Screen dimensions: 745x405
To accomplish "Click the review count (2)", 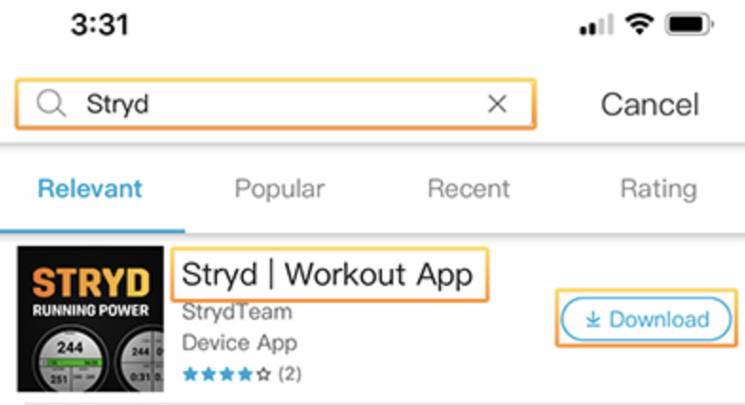I will tap(290, 374).
